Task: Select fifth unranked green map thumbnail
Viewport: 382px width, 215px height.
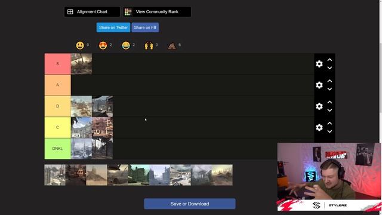Action: pyautogui.click(x=138, y=175)
